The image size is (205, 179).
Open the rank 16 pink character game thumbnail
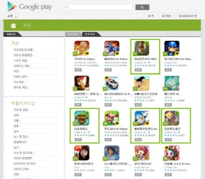(172, 153)
